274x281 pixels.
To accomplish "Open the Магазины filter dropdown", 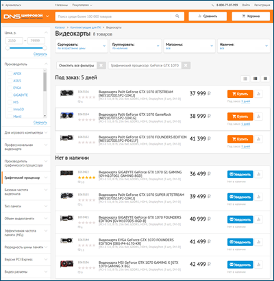I will (x=189, y=46).
